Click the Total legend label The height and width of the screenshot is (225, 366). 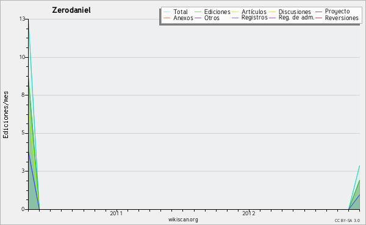pyautogui.click(x=181, y=12)
